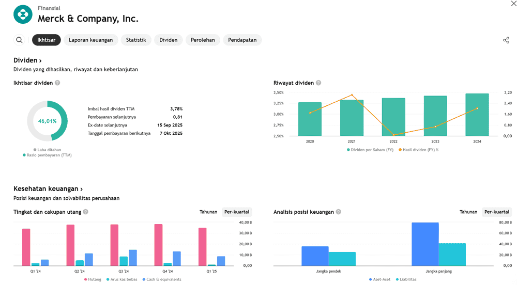The height and width of the screenshot is (285, 517).
Task: Click the share icon
Action: tap(506, 40)
